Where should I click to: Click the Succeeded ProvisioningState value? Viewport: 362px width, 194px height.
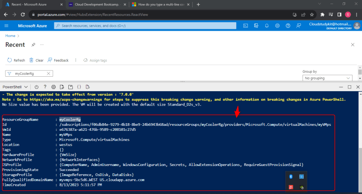click(69, 170)
